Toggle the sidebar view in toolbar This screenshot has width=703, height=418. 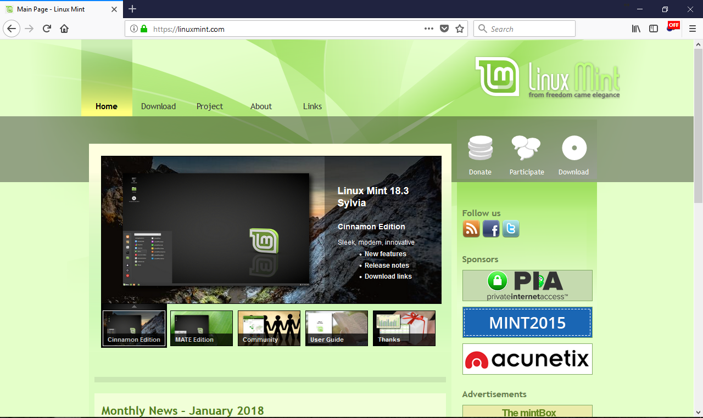tap(654, 29)
